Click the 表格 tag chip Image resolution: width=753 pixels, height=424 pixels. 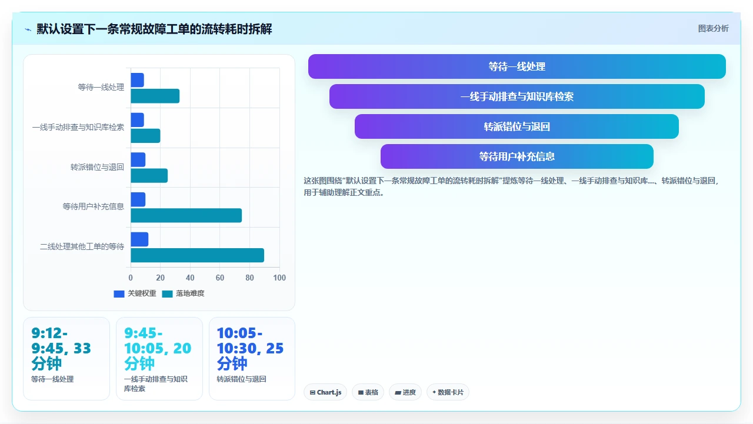pyautogui.click(x=368, y=392)
